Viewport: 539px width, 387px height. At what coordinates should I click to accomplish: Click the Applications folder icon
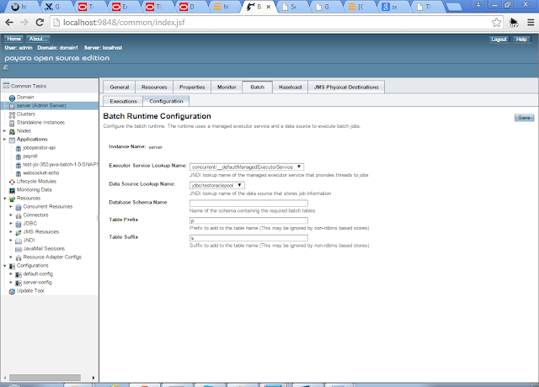[x=12, y=140]
